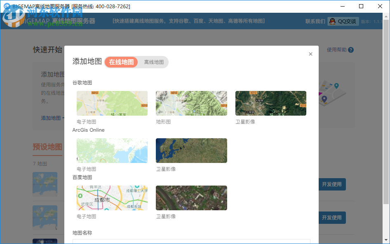This screenshot has height=244, width=390.
Task: Select the Google 电子地图 map type
Action: (x=112, y=103)
